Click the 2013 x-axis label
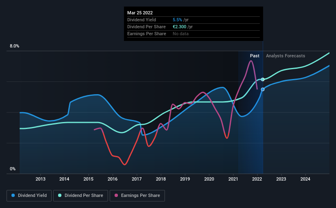 [41, 179]
